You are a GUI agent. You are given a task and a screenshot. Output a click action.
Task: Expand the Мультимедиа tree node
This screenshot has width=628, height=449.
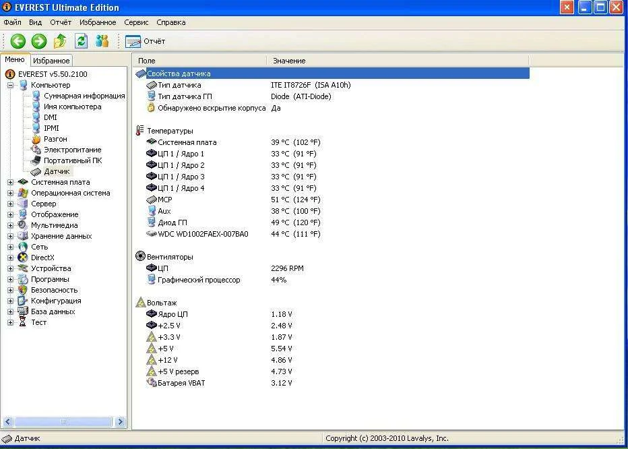10,226
